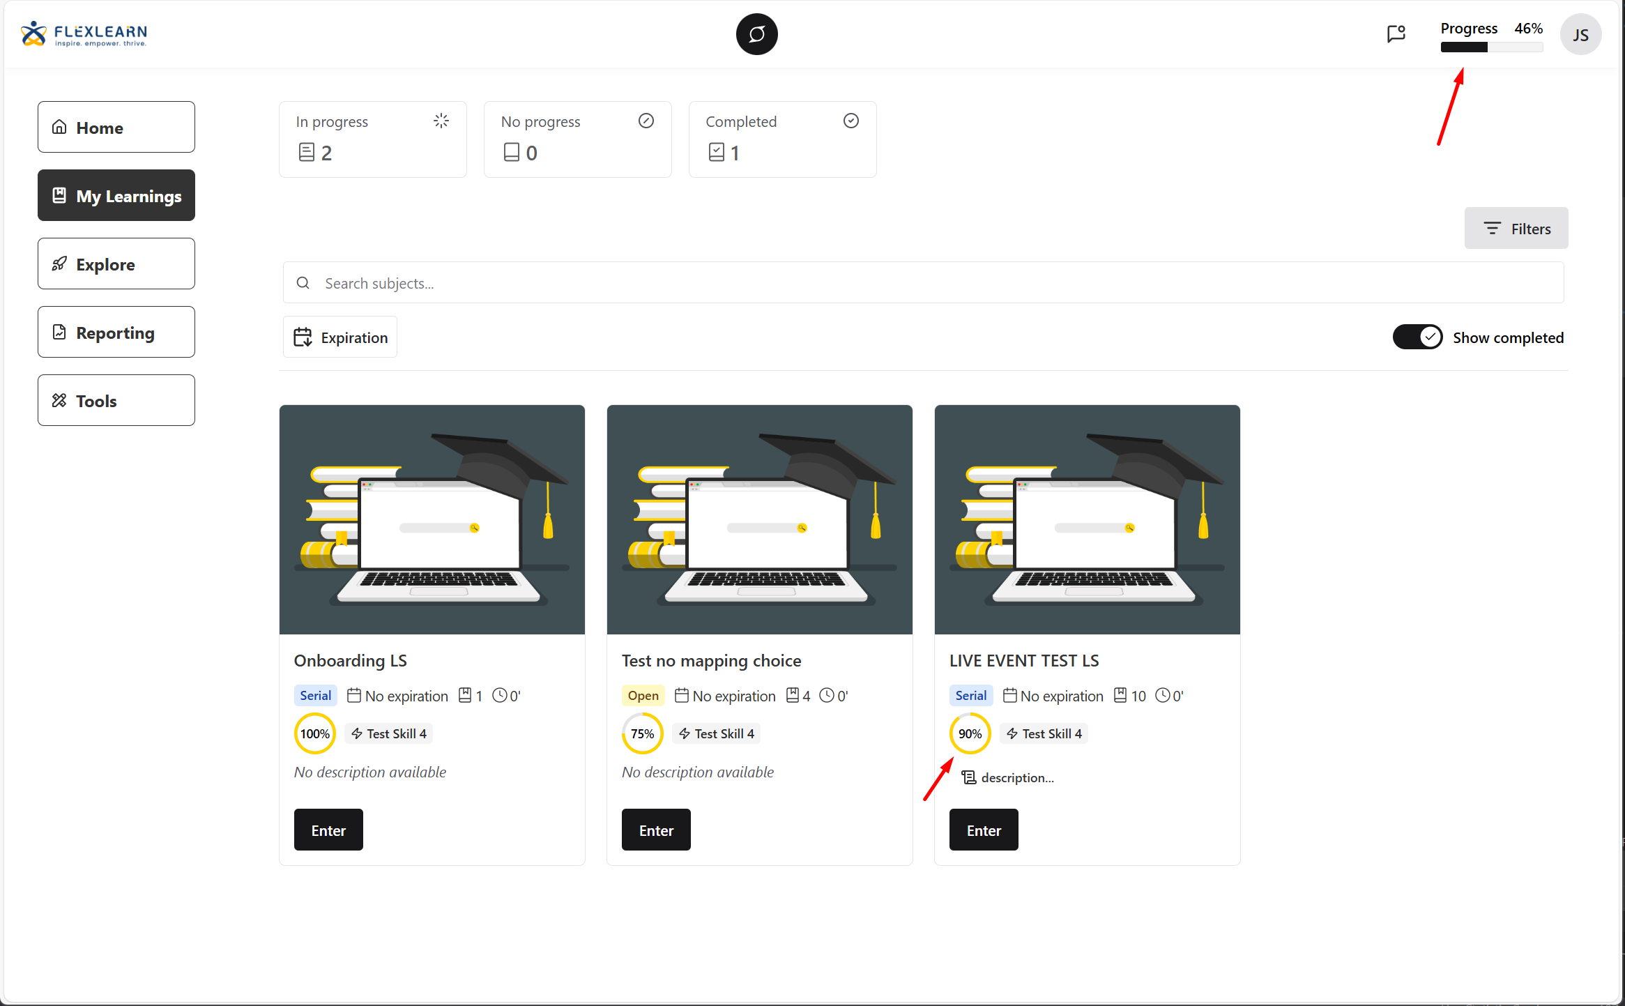The image size is (1625, 1006).
Task: Click the No progress circle-slash icon
Action: [646, 121]
